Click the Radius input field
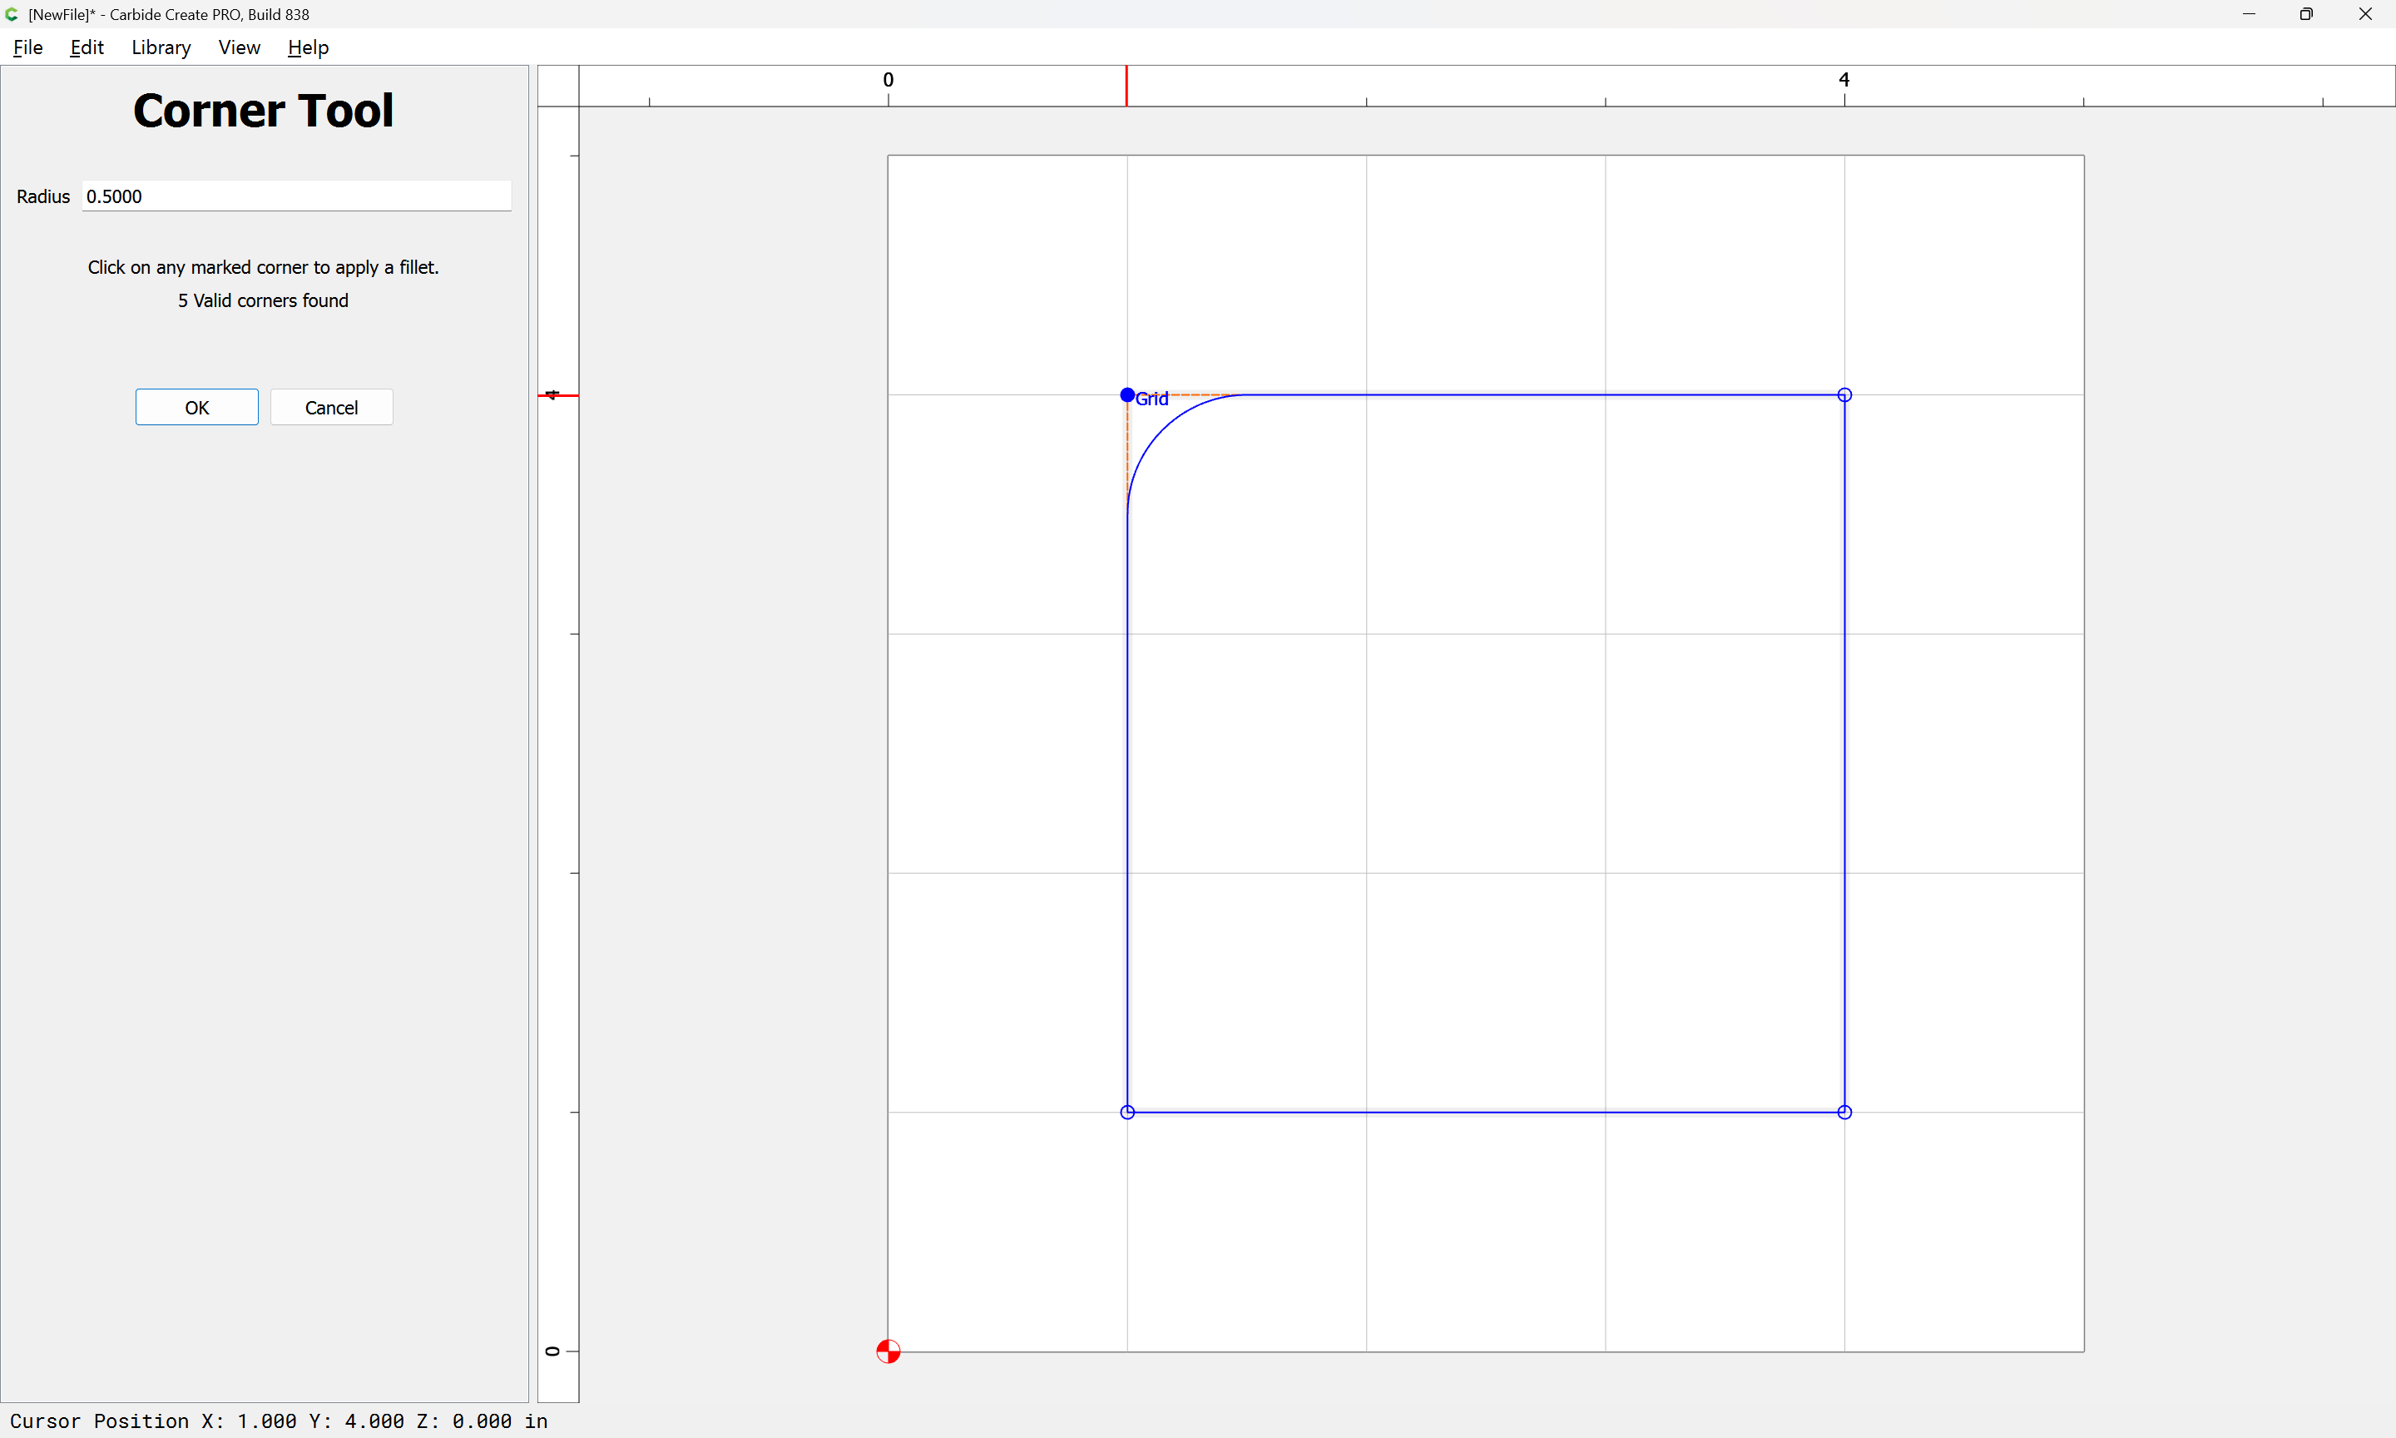The width and height of the screenshot is (2396, 1438). click(x=296, y=196)
